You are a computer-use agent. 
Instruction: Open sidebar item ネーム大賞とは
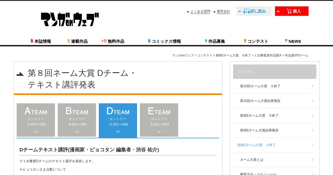(275, 160)
